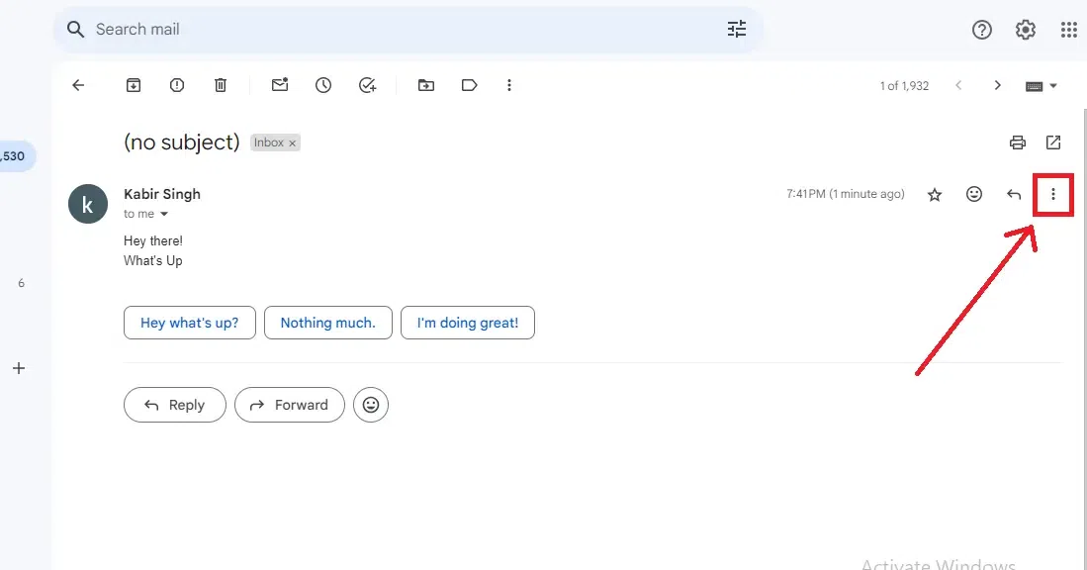Go back to inbox with back arrow
Image resolution: width=1087 pixels, height=570 pixels.
pos(78,86)
